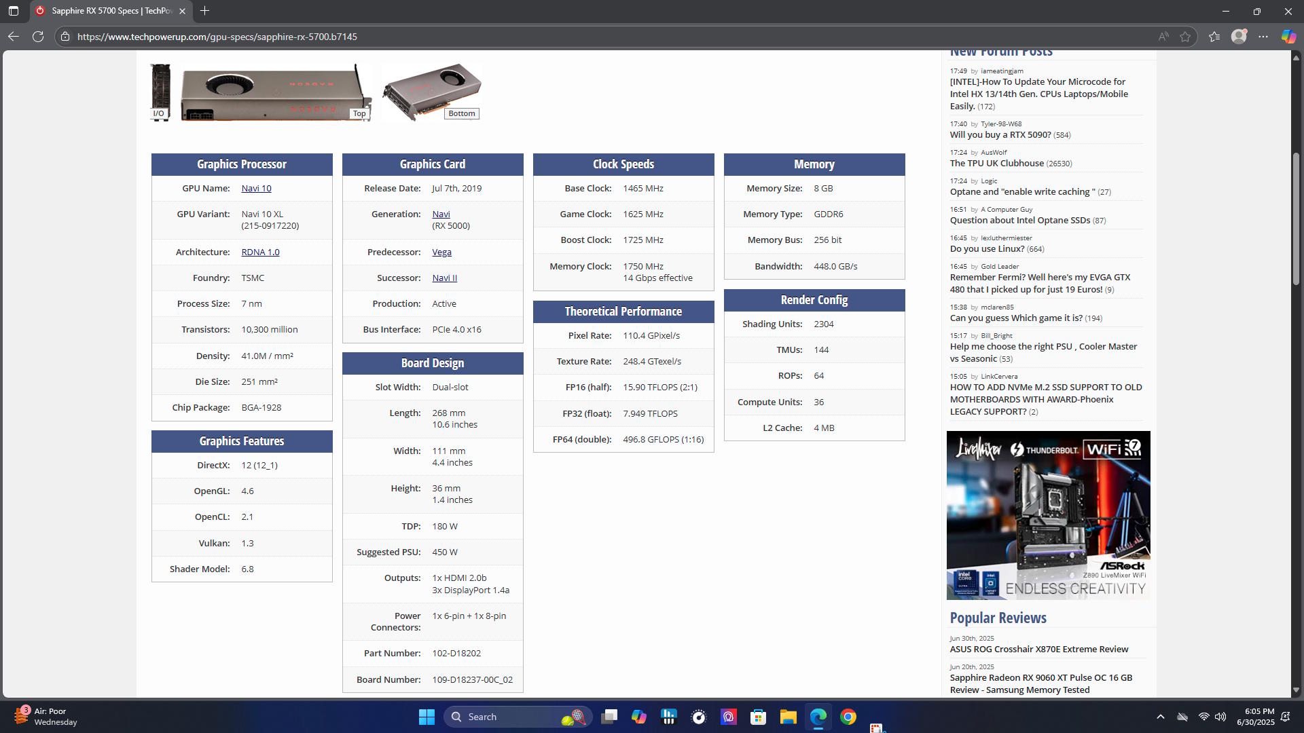This screenshot has width=1304, height=733.
Task: Open clock showing 6:05 PM
Action: click(x=1255, y=717)
